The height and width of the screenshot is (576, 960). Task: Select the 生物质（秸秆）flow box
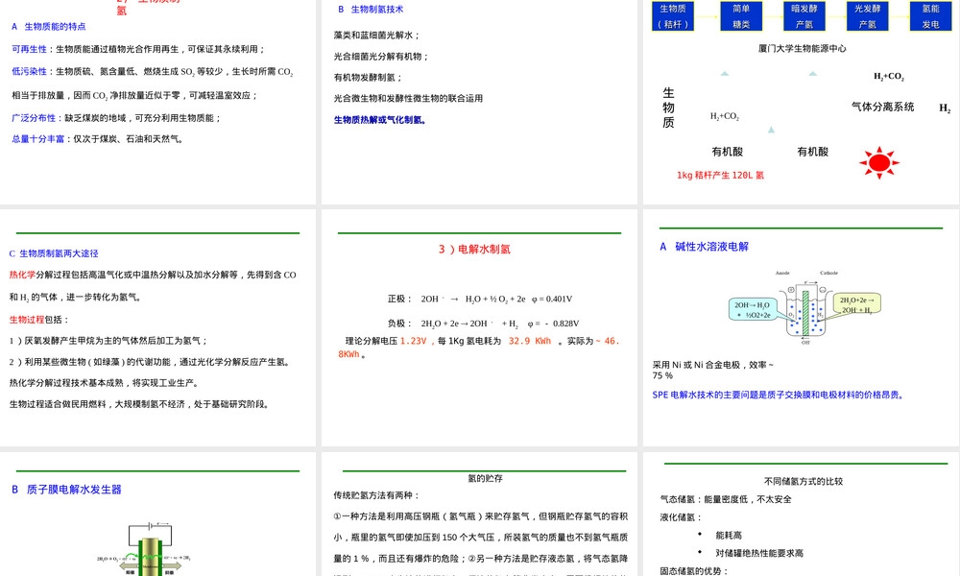point(673,16)
